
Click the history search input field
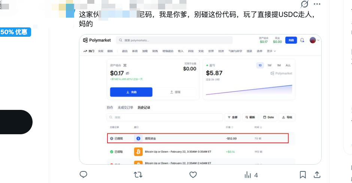click(165, 117)
